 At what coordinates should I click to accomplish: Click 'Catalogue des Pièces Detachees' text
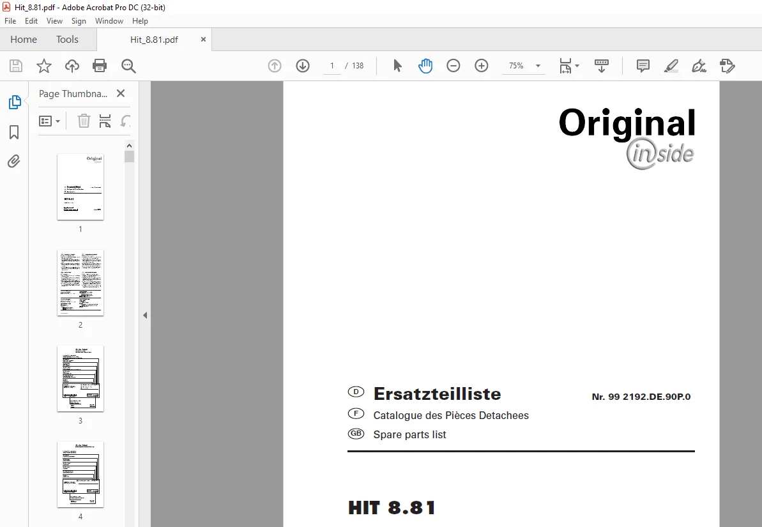(451, 415)
